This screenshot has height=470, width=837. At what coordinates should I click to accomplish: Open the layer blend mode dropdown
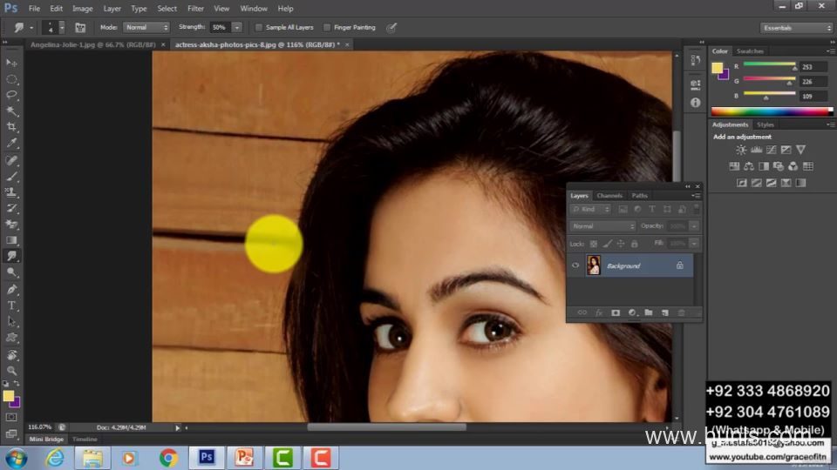pos(602,226)
